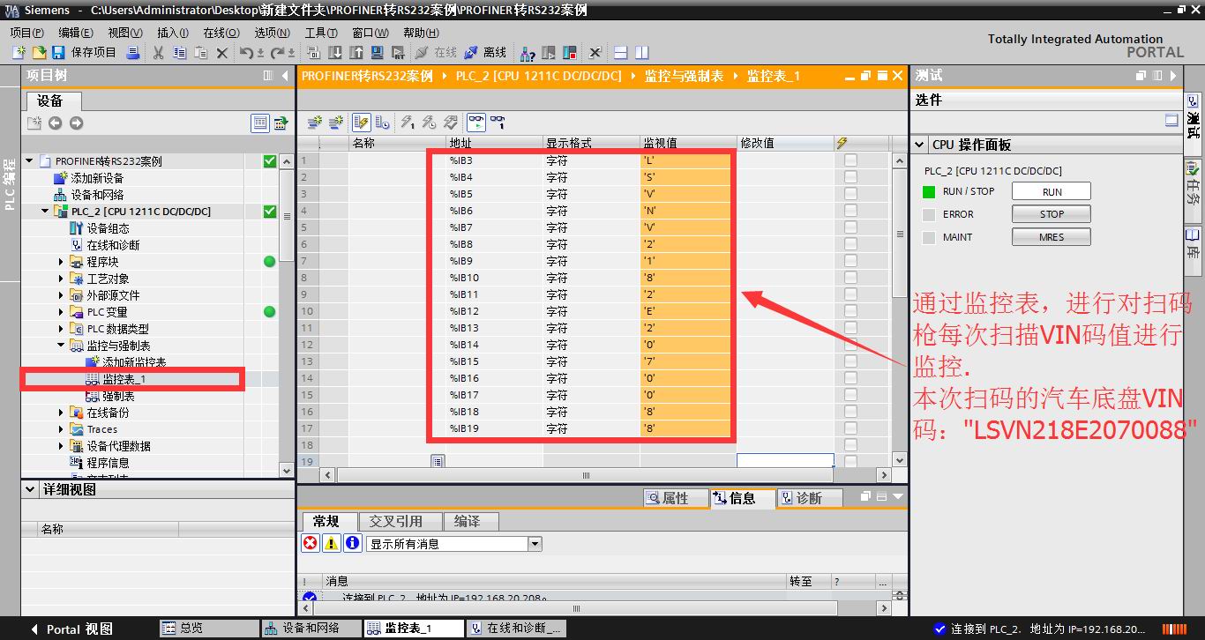Collapse the CPU 操作面板 section
Screen dimensions: 1205x640
(920, 145)
